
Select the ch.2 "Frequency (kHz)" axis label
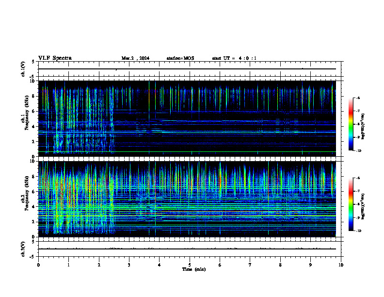pos(27,193)
